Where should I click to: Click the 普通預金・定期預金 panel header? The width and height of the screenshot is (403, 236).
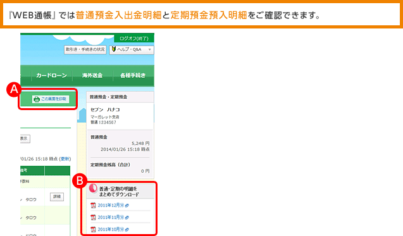(120, 97)
